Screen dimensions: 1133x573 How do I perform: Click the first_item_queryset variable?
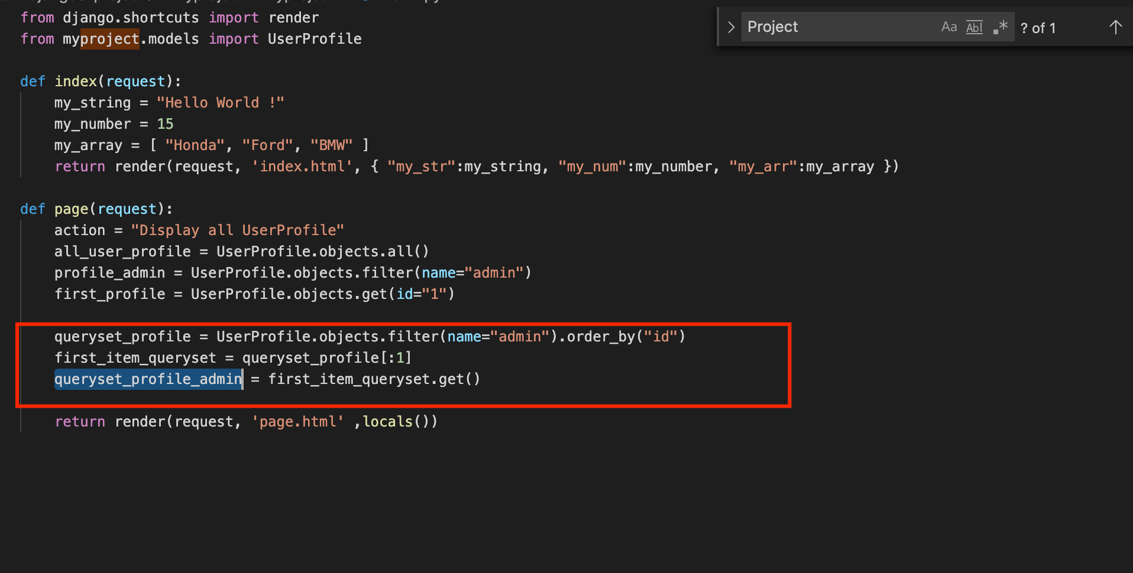(x=135, y=357)
